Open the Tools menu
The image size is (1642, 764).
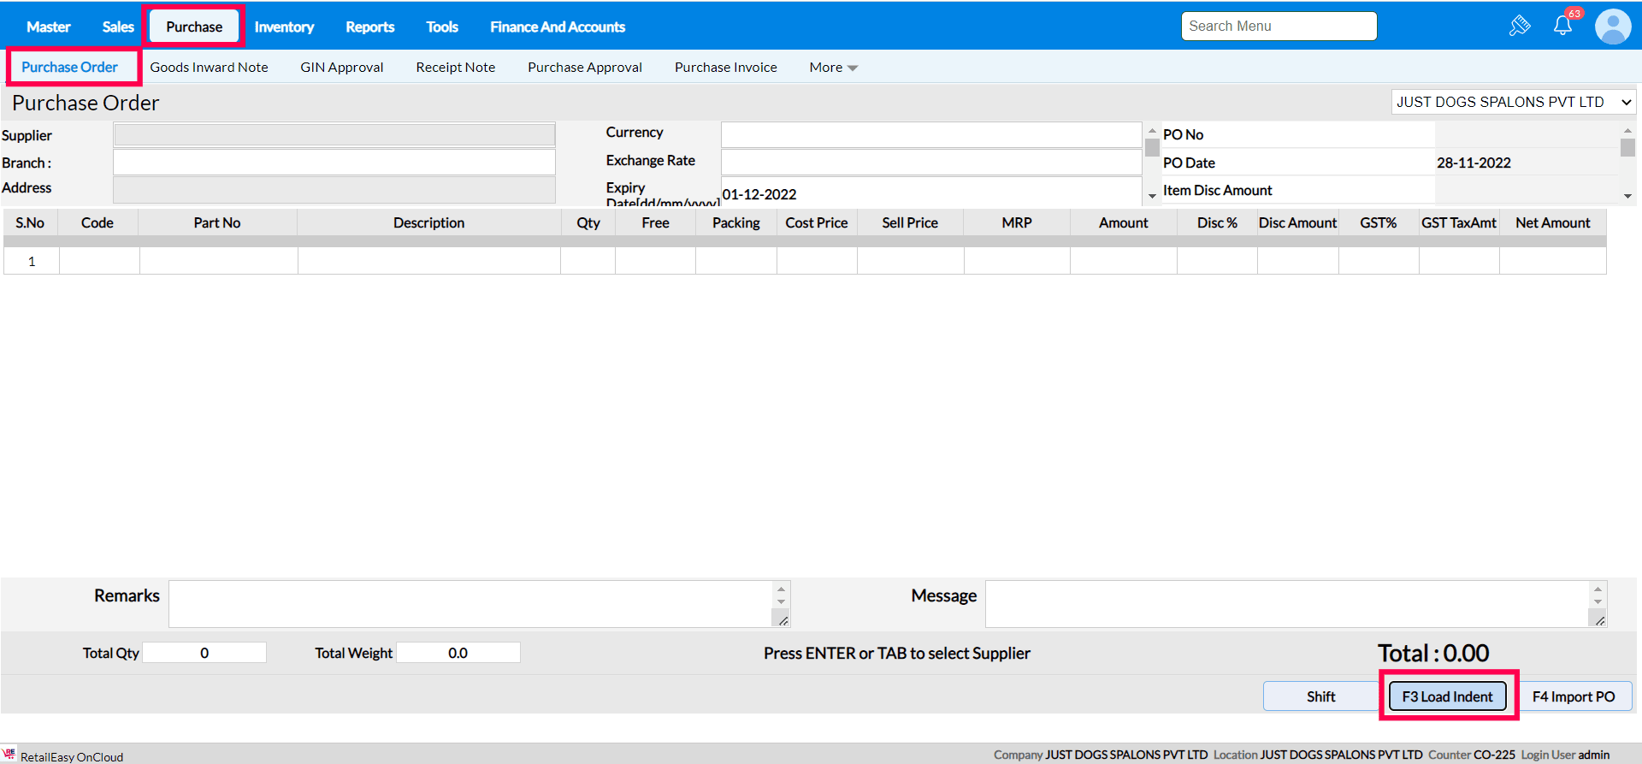pyautogui.click(x=442, y=27)
